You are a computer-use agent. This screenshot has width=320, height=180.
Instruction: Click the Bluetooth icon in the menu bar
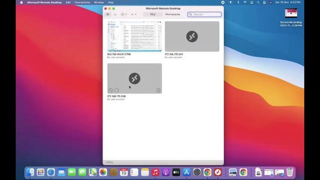click(238, 2)
